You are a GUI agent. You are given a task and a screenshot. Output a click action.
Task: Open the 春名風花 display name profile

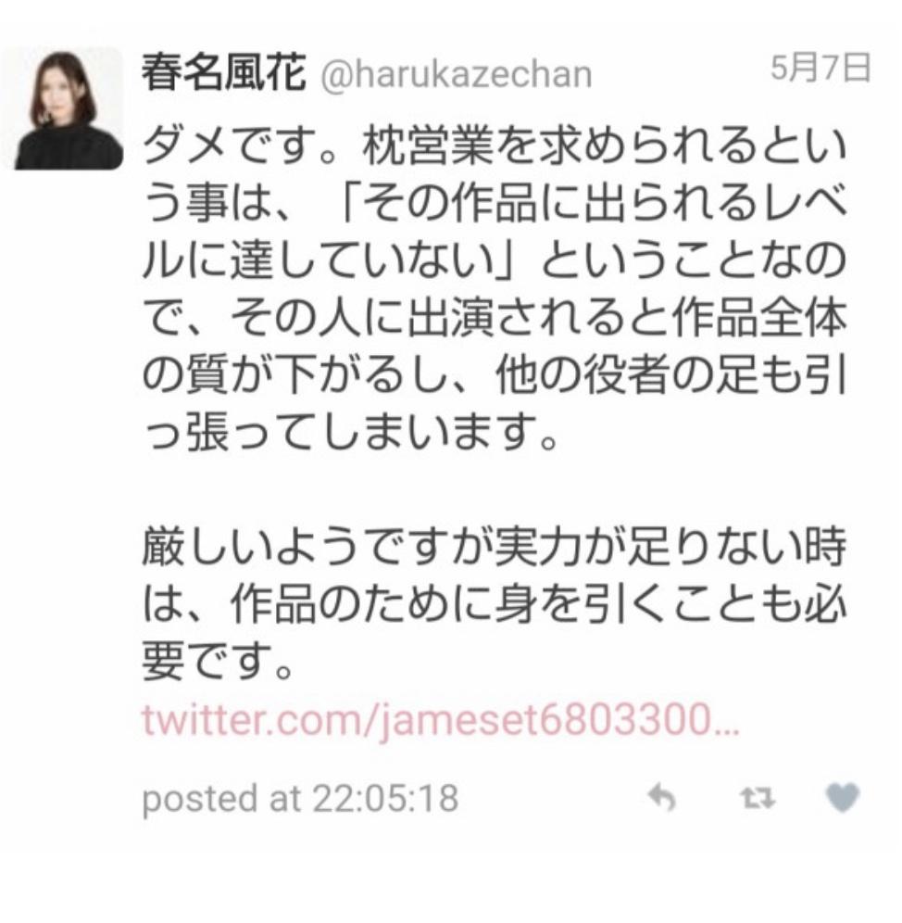(224, 71)
